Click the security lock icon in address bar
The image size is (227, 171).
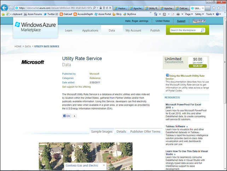(101, 8)
